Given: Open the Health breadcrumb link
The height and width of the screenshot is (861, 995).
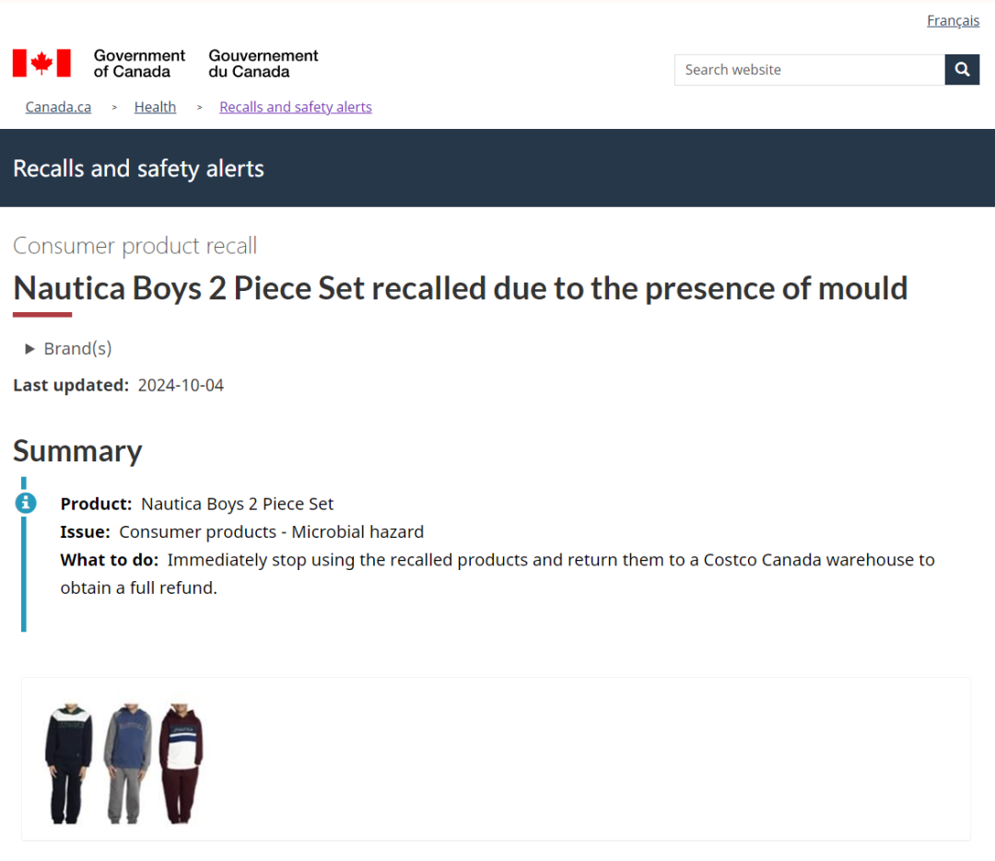Looking at the screenshot, I should coord(155,107).
